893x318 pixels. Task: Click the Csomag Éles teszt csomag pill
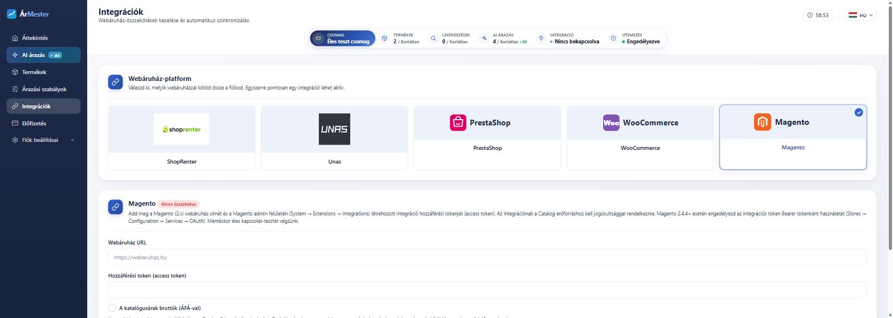click(x=343, y=38)
